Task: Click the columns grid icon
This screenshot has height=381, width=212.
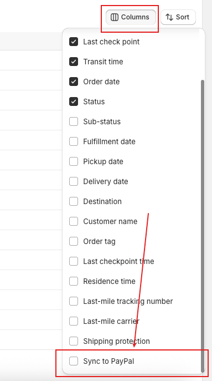Action: [114, 17]
